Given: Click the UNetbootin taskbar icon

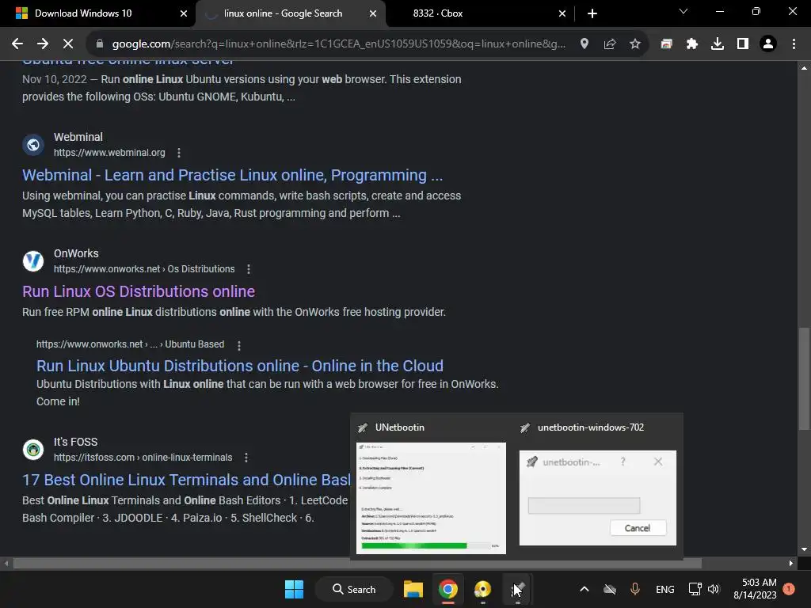Looking at the screenshot, I should click(x=518, y=589).
